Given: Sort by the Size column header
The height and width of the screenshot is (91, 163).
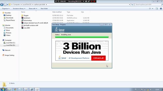Looking at the screenshot, I should click(82, 12).
